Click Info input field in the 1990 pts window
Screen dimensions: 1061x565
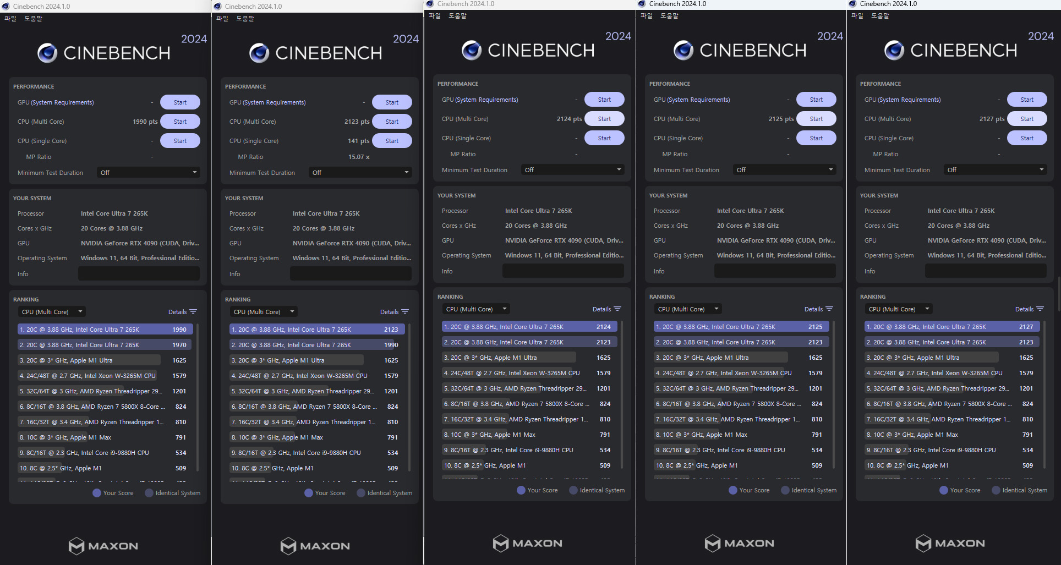click(x=139, y=274)
